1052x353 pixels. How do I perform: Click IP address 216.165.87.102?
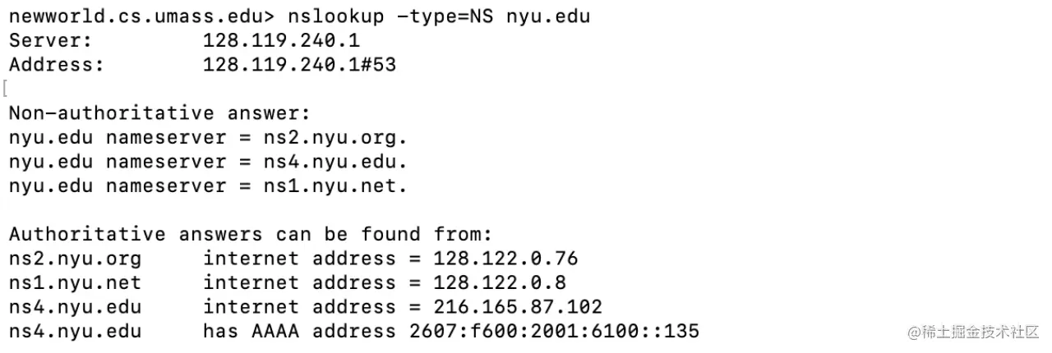pyautogui.click(x=518, y=307)
